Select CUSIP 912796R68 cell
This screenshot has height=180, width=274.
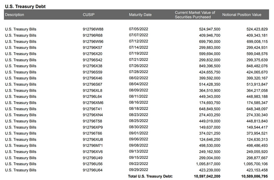(92, 36)
